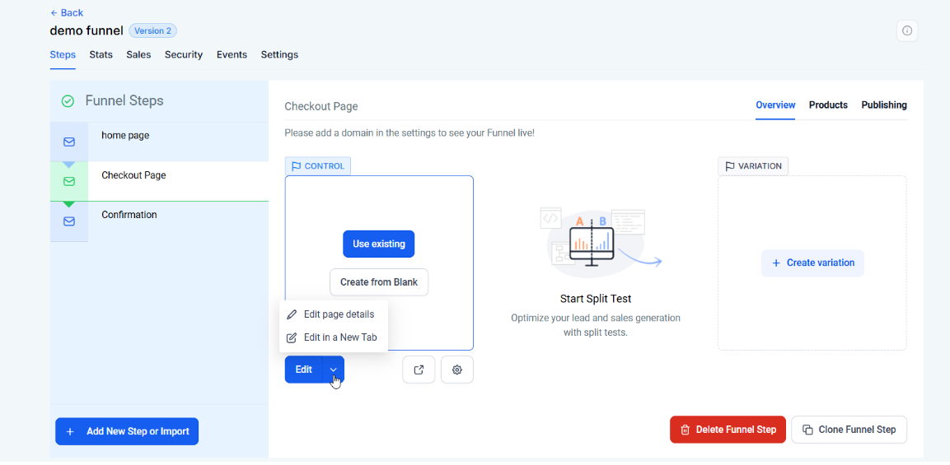
Task: Open the page preview external link icon
Action: pos(419,370)
